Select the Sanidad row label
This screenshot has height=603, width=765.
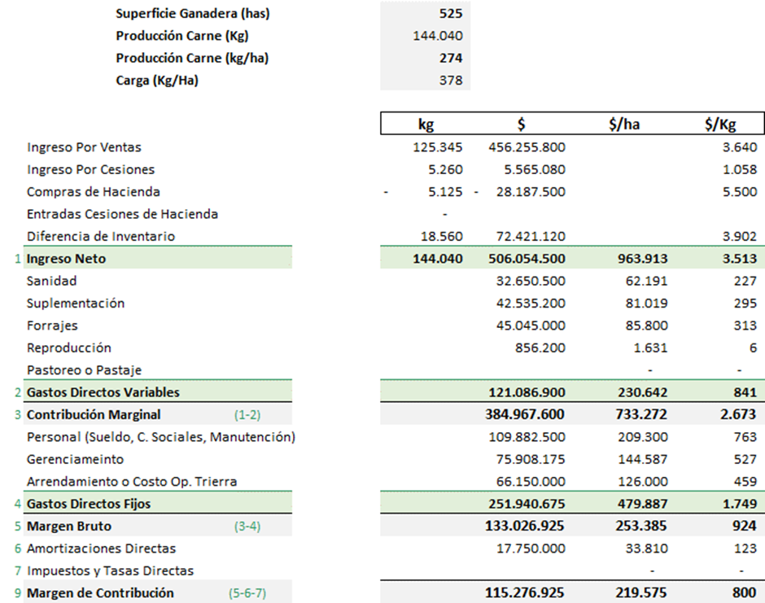[x=51, y=281]
